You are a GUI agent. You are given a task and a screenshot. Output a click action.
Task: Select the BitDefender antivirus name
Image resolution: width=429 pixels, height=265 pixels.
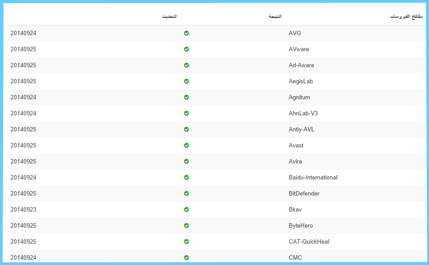pos(304,193)
